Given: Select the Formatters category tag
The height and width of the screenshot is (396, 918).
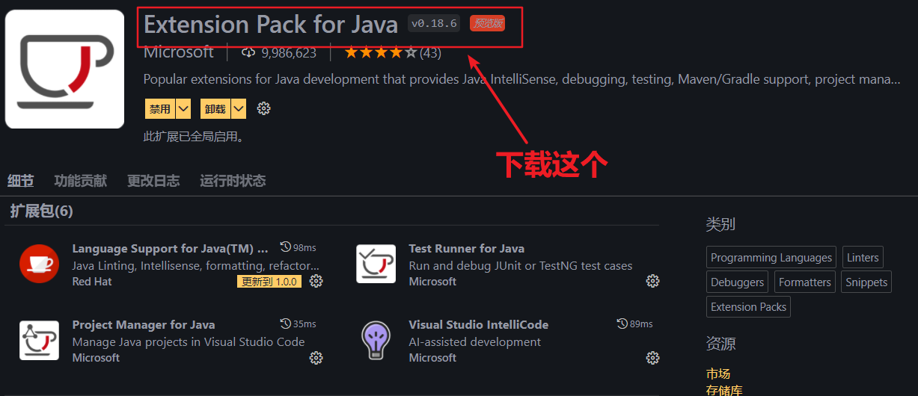Looking at the screenshot, I should pos(804,282).
